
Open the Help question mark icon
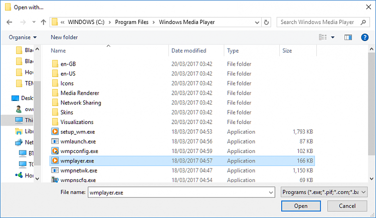tap(364, 37)
